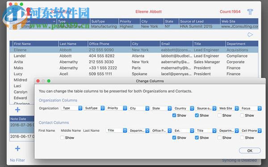This screenshot has height=167, width=268.
Task: Click the Priority organization column header
Action: [129, 21]
